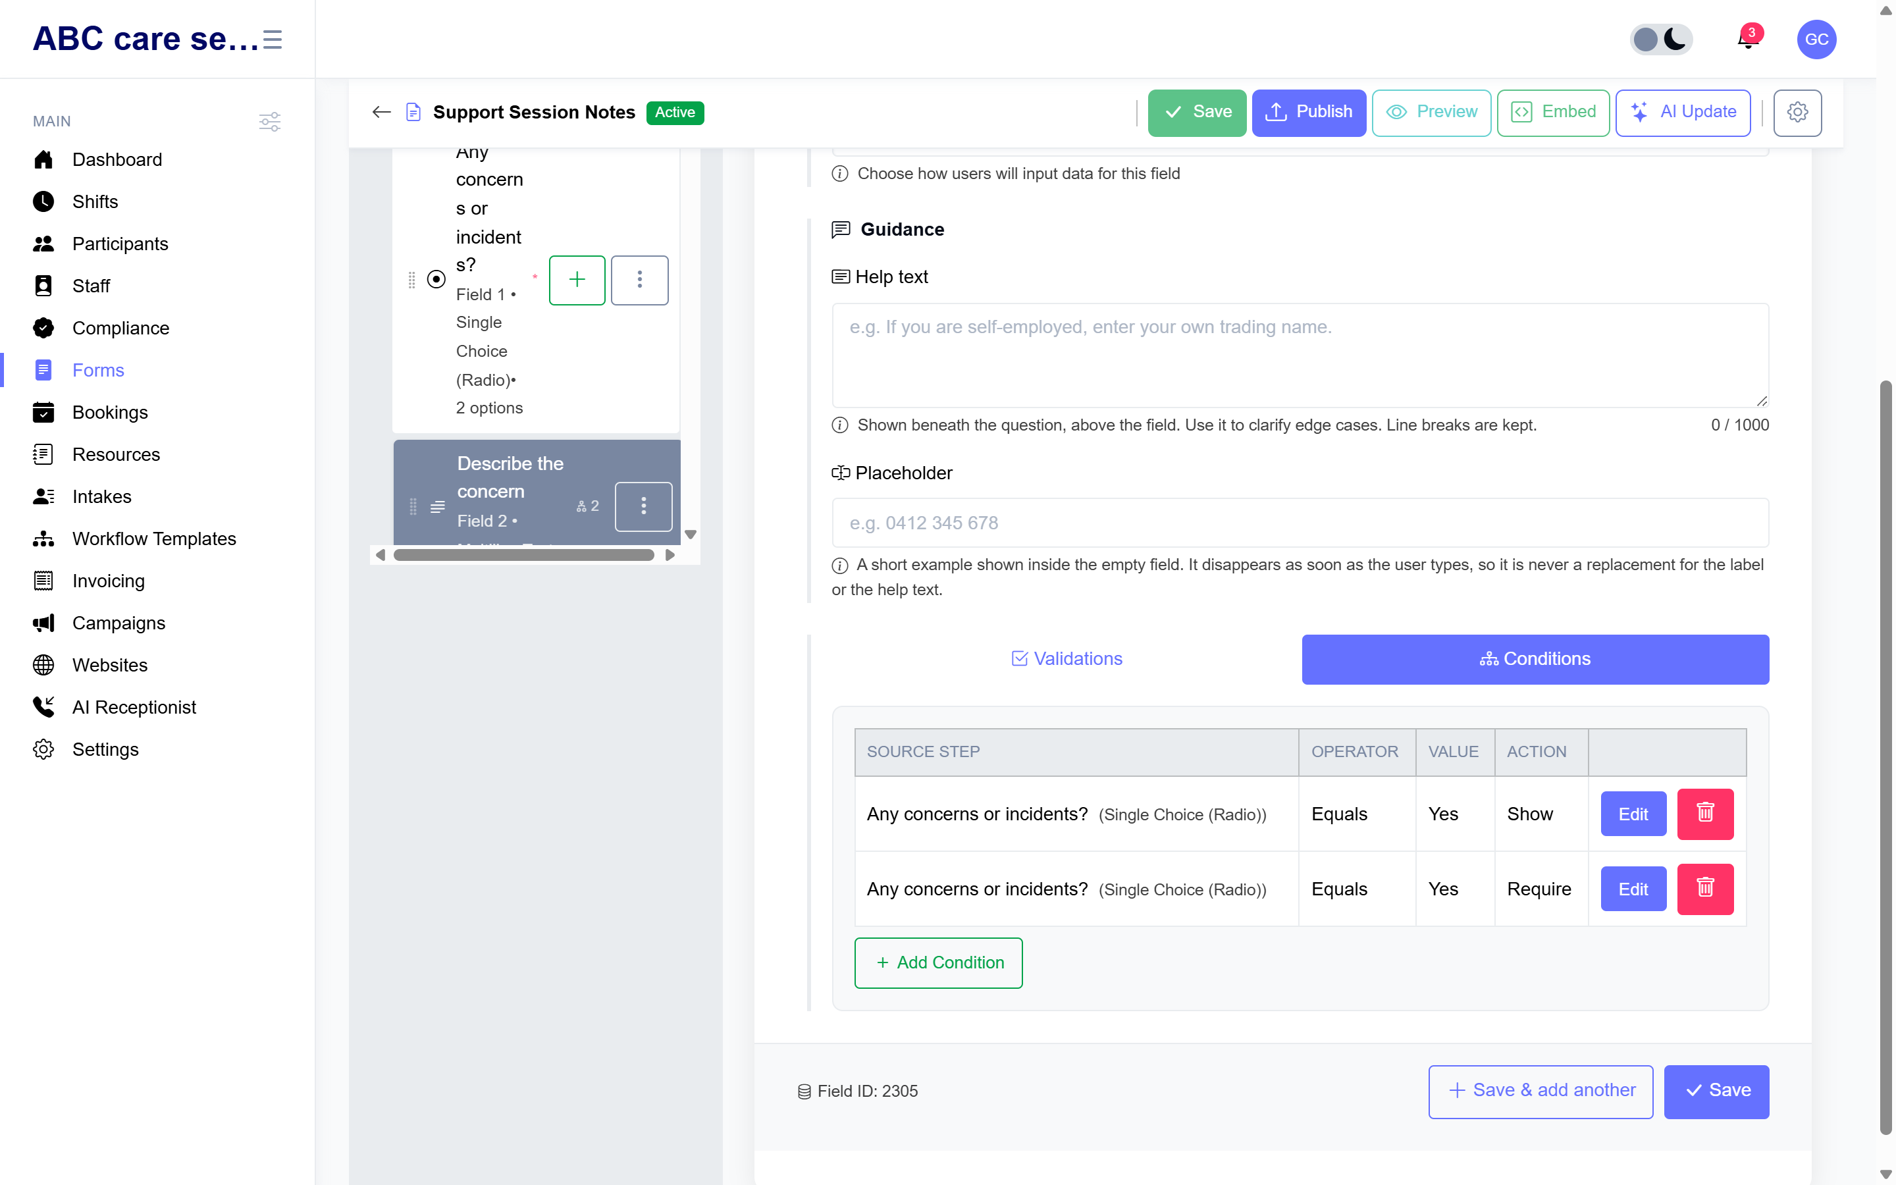Open form settings gear icon
This screenshot has height=1185, width=1896.
point(1797,112)
